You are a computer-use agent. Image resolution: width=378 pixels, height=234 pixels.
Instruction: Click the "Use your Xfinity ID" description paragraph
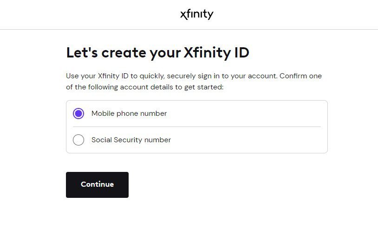[194, 81]
